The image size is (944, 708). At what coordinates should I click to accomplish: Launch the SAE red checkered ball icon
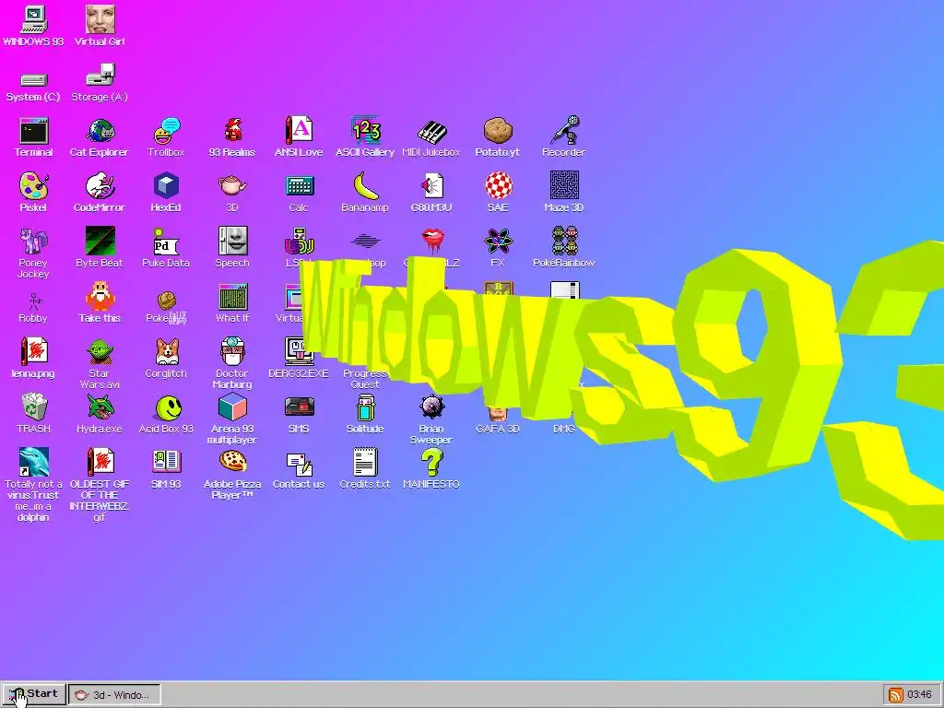pyautogui.click(x=499, y=184)
